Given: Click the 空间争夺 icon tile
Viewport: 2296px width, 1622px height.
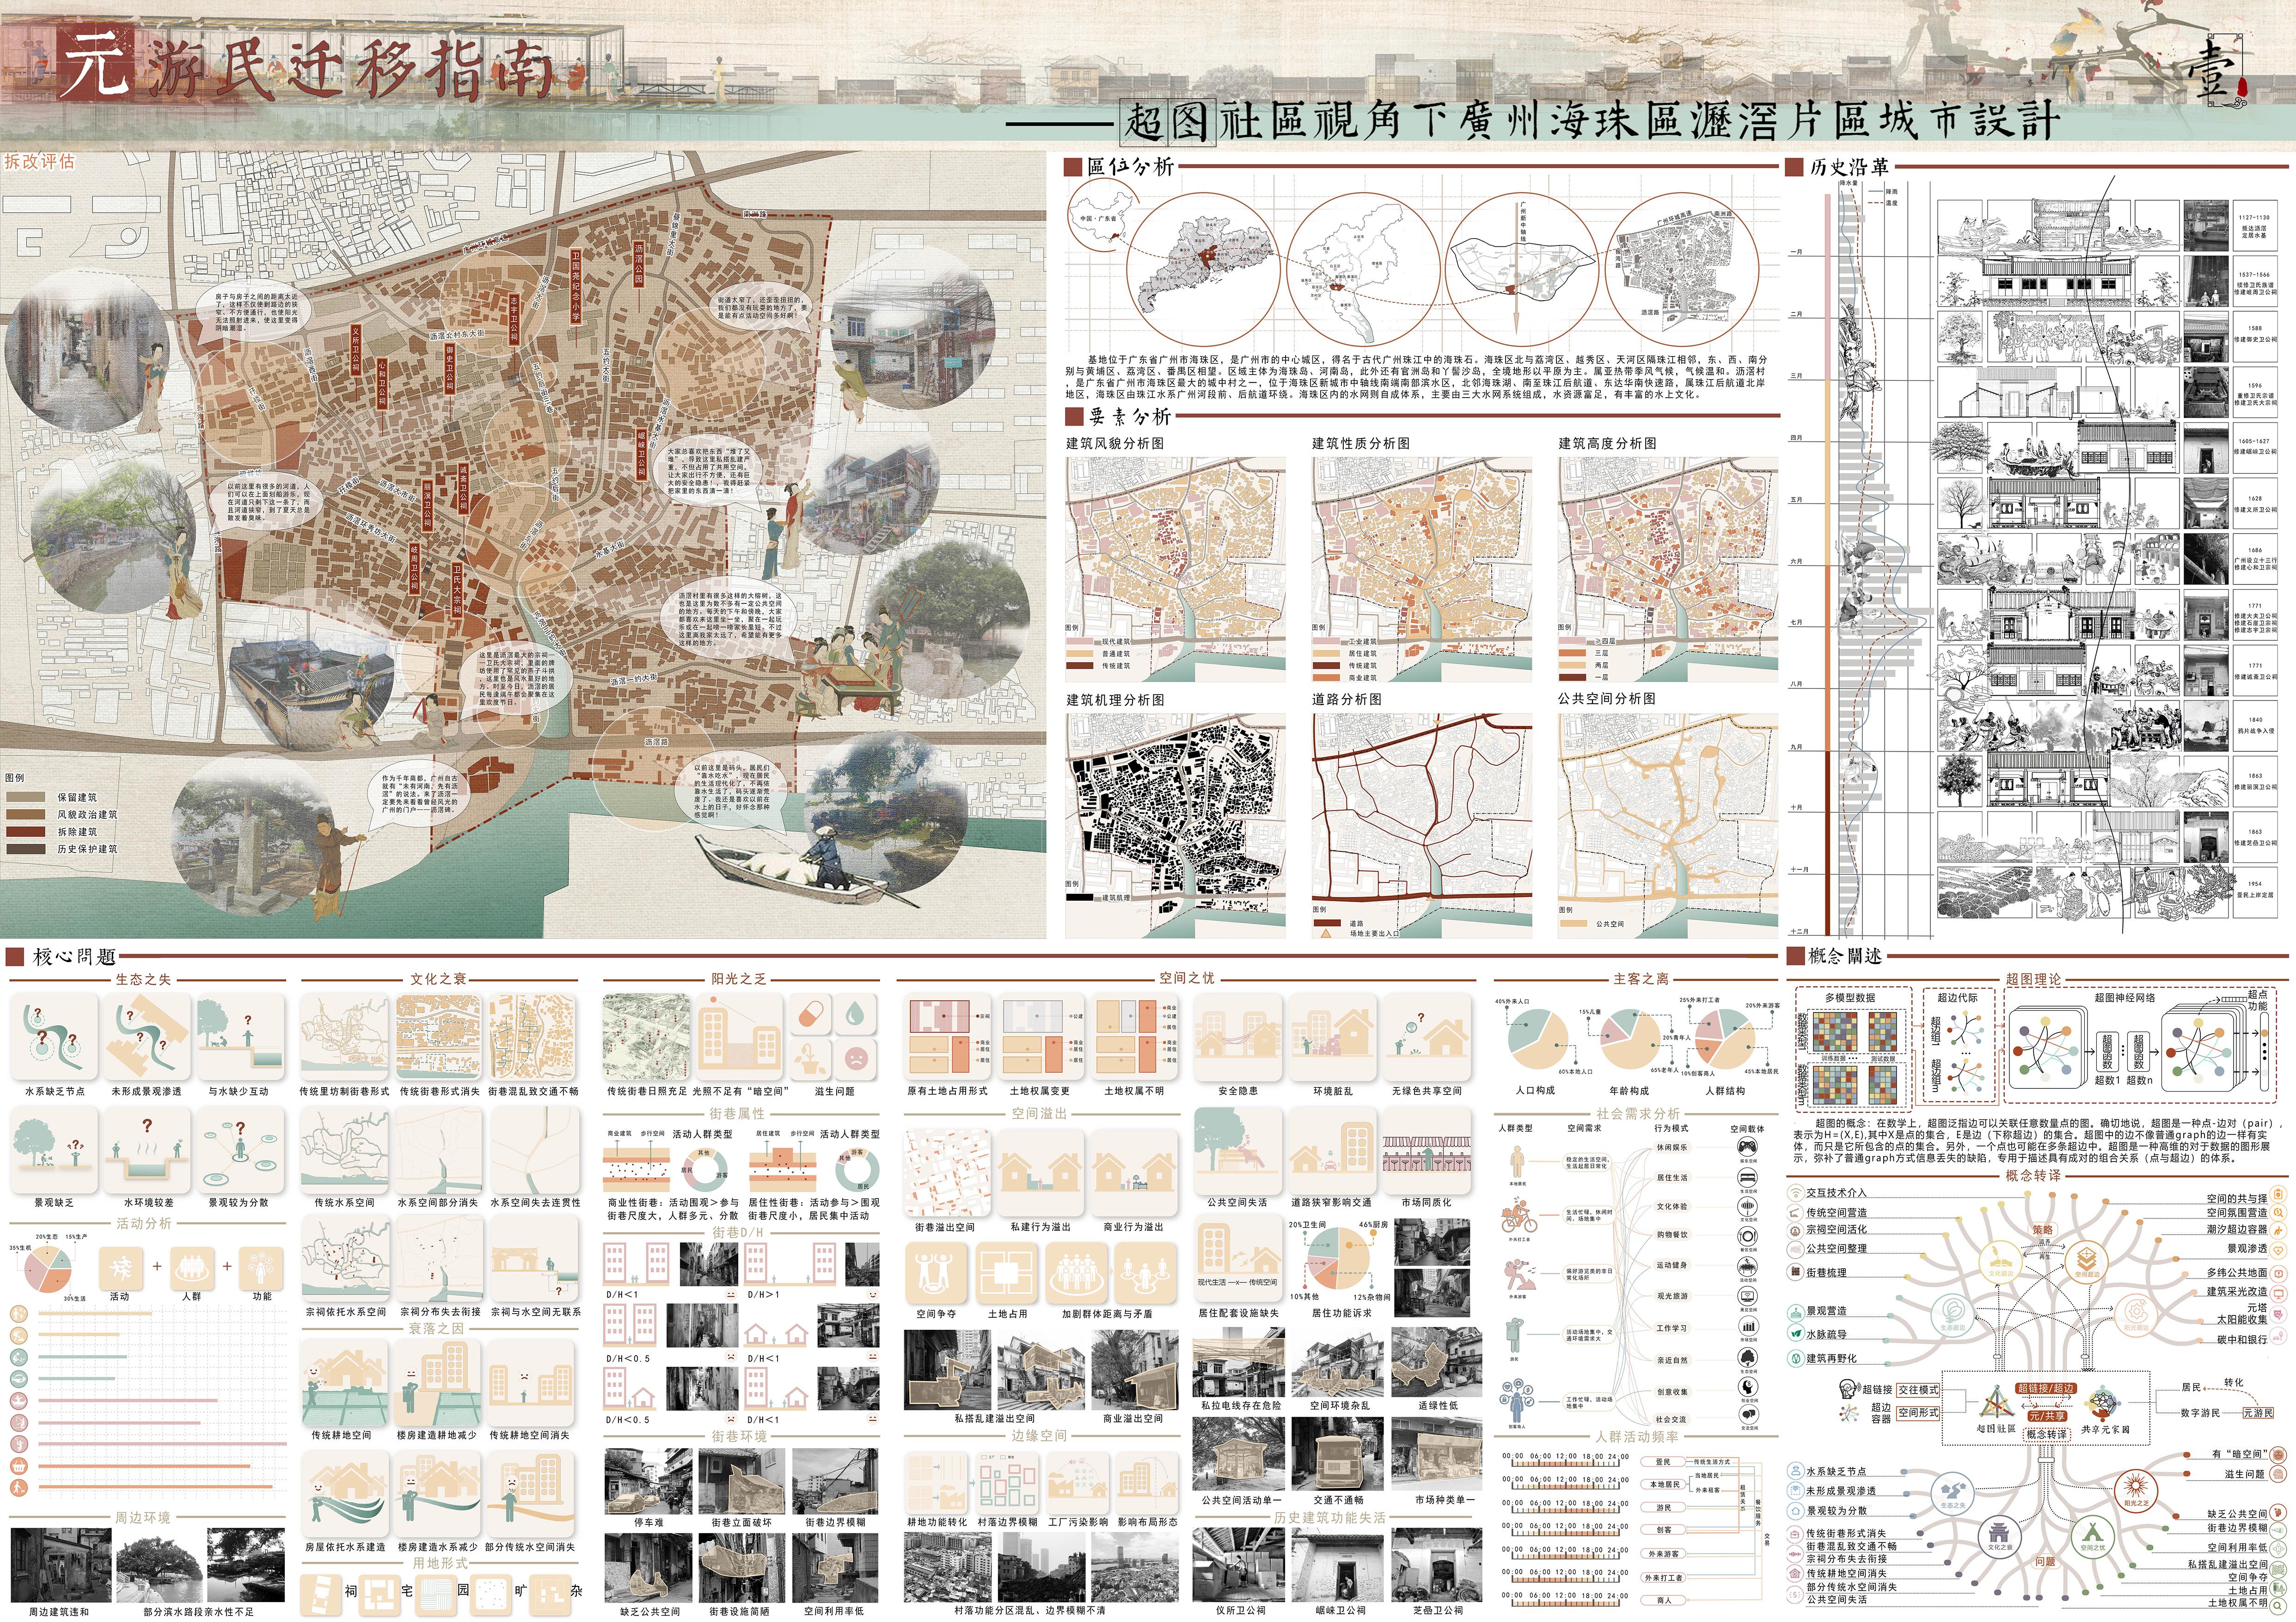Looking at the screenshot, I should [935, 1274].
